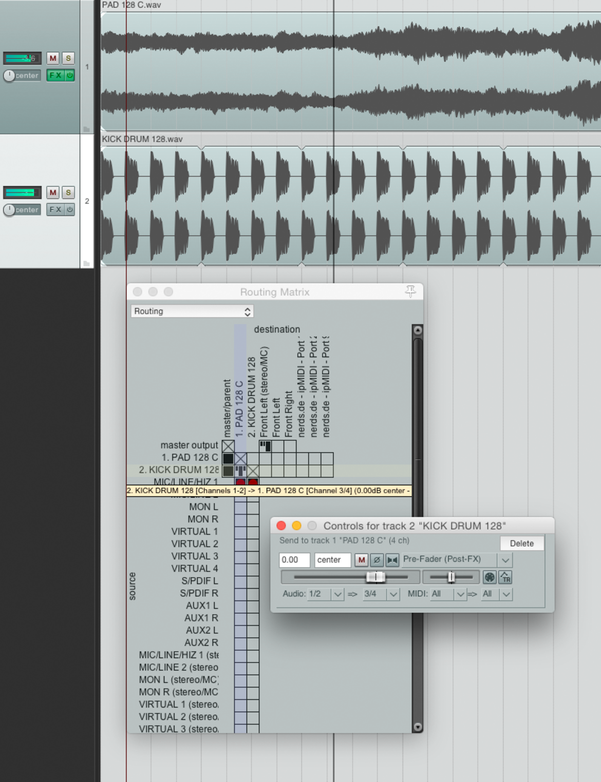Viewport: 601px width, 782px height.
Task: Click the send volume 0.00 input field
Action: [295, 560]
